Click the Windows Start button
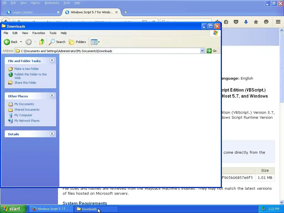 [13, 209]
